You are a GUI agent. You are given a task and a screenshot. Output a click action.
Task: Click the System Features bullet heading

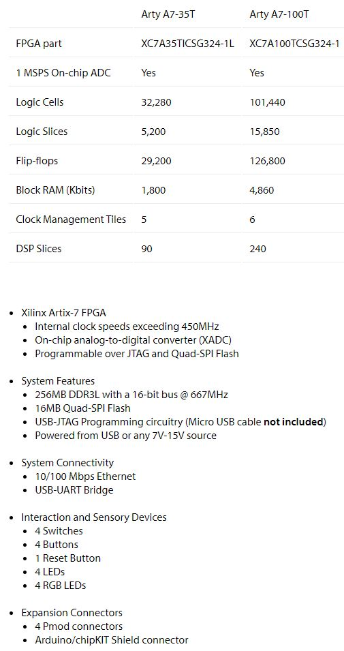click(58, 381)
